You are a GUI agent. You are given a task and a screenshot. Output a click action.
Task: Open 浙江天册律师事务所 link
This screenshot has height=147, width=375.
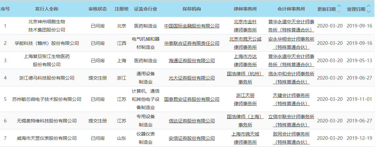245,99
